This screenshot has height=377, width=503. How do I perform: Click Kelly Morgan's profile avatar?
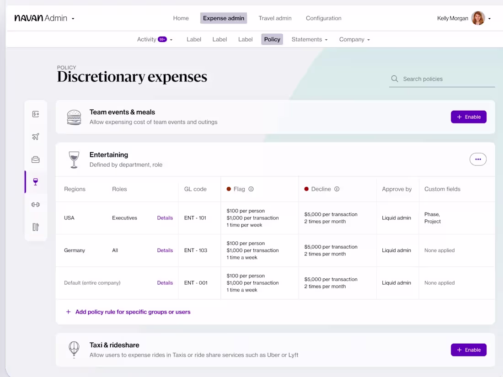[478, 18]
